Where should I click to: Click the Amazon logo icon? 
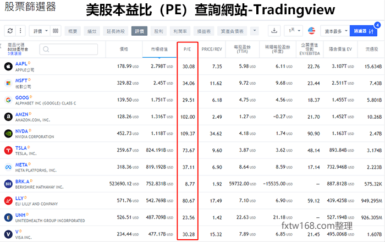click(x=8, y=117)
